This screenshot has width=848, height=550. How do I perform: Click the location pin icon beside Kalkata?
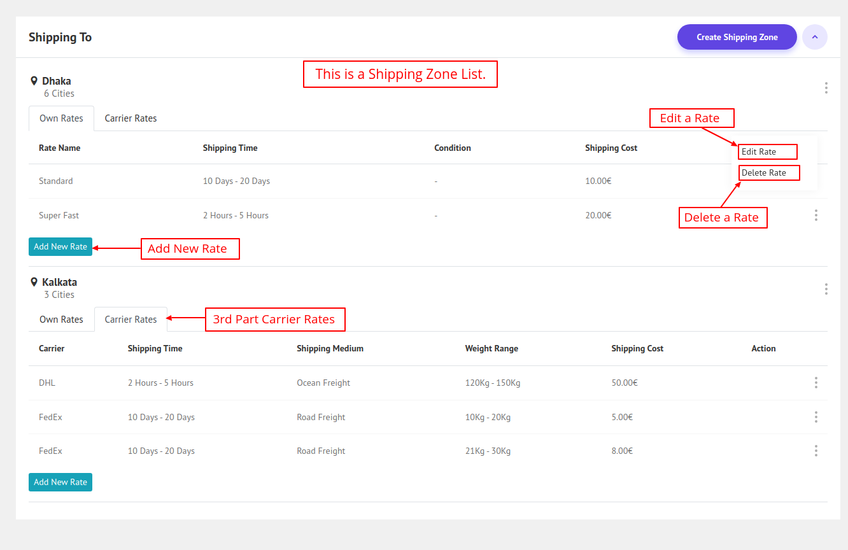point(34,283)
